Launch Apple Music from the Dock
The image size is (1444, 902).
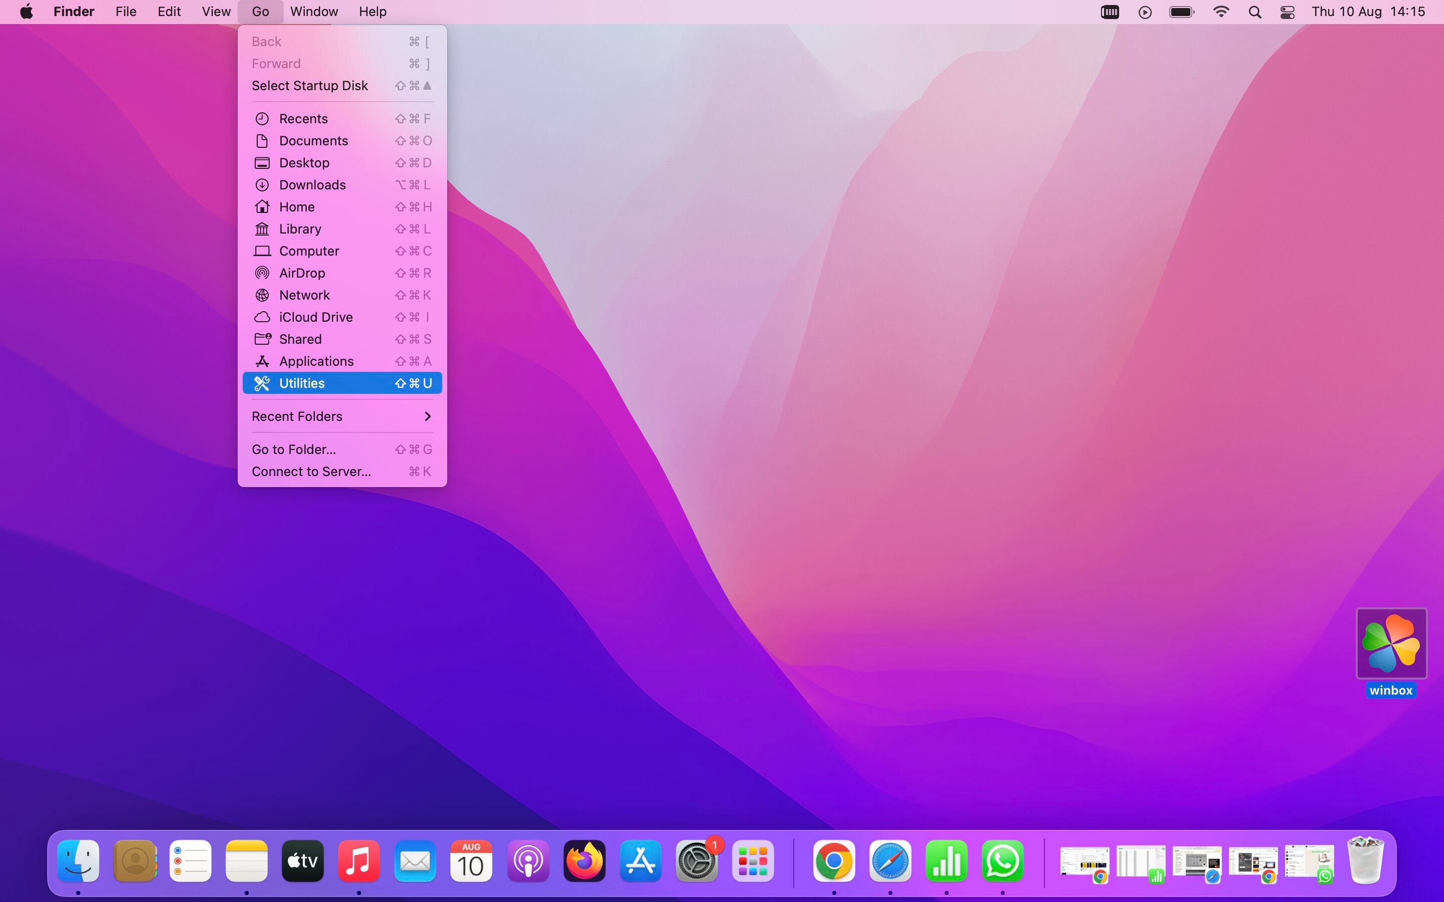coord(358,861)
